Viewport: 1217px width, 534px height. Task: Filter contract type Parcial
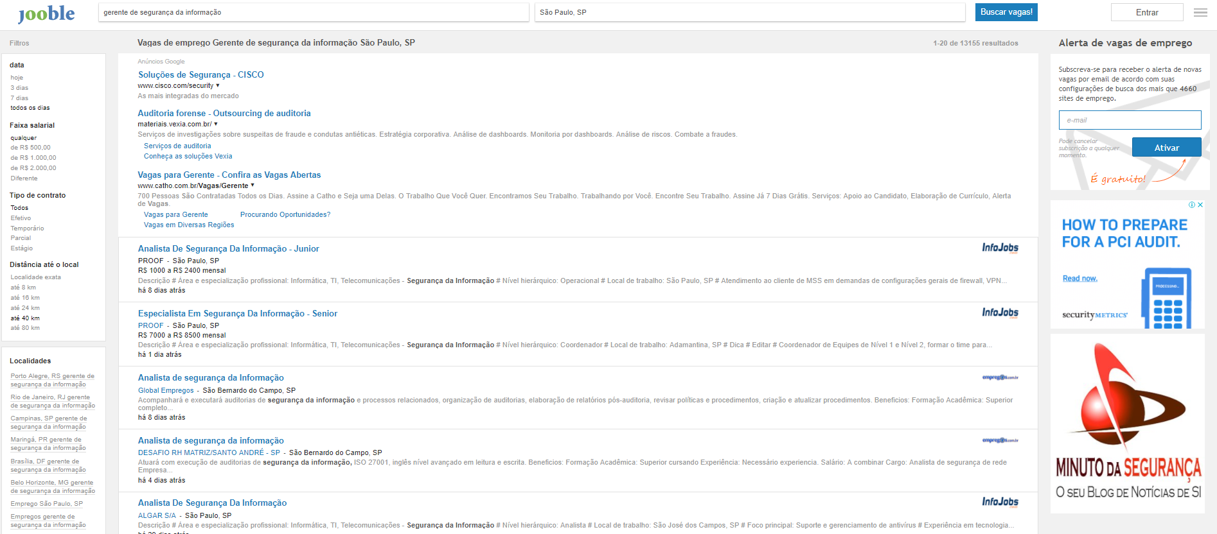tap(21, 238)
